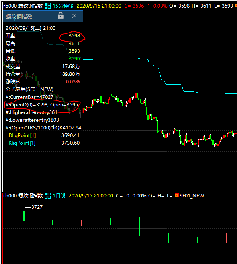Click the 螺纹钢指数 panel title bar
This screenshot has height=264, width=237.
(30, 17)
